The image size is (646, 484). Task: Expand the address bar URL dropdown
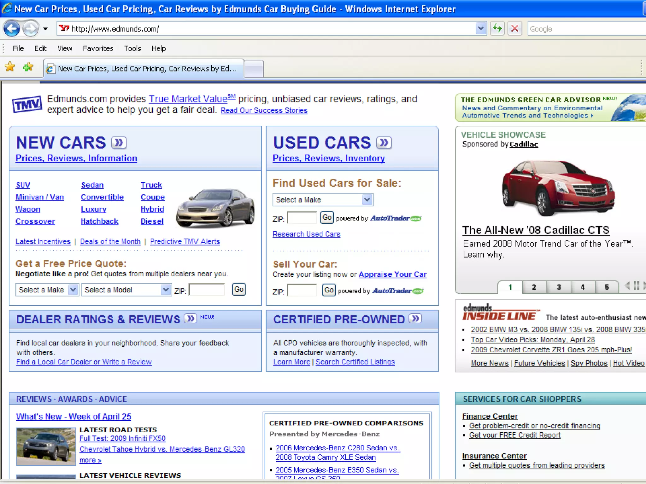tap(480, 29)
